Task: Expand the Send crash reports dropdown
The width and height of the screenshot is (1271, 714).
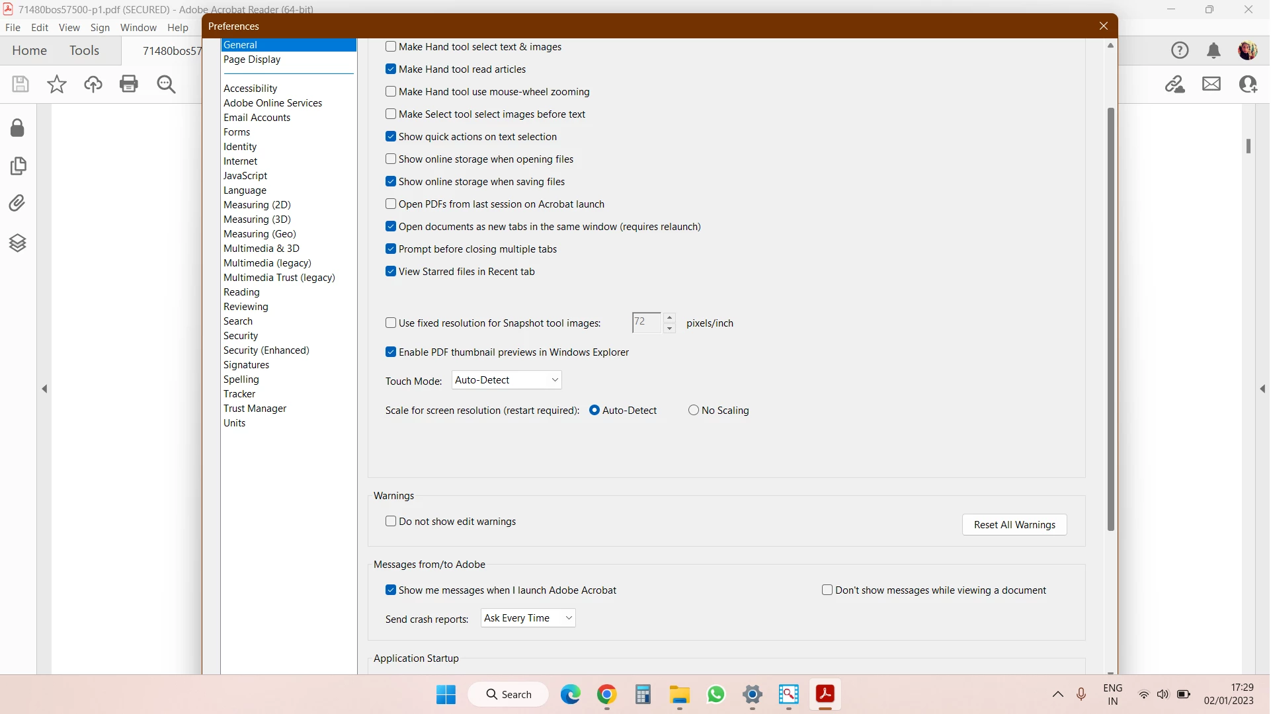Action: (x=528, y=618)
